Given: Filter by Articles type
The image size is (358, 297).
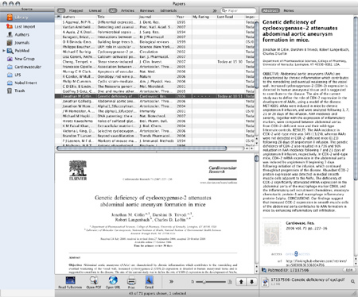Looking at the screenshot, I should click(x=127, y=10).
